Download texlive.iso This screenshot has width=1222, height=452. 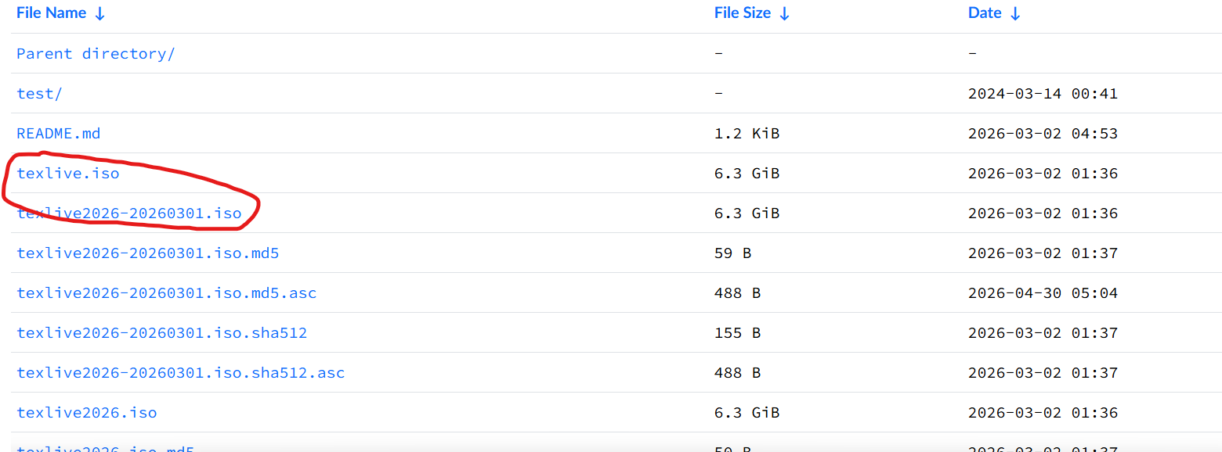click(x=68, y=174)
